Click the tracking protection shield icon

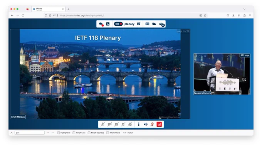pyautogui.click(x=46, y=15)
